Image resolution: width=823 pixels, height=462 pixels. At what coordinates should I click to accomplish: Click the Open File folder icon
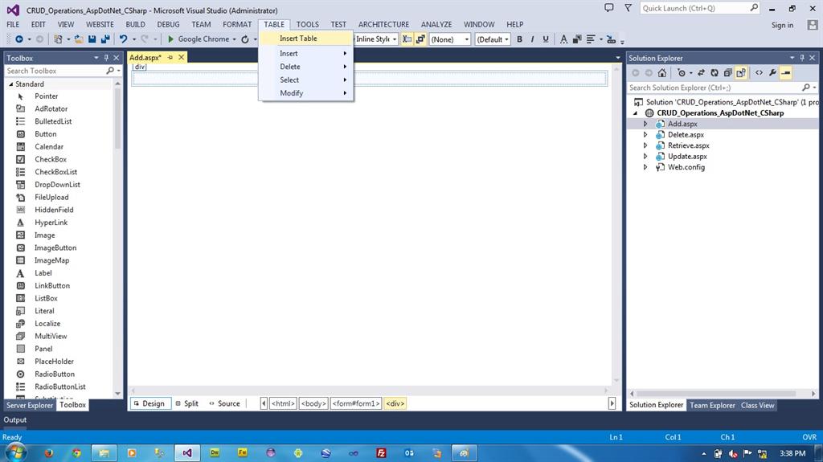pos(79,39)
